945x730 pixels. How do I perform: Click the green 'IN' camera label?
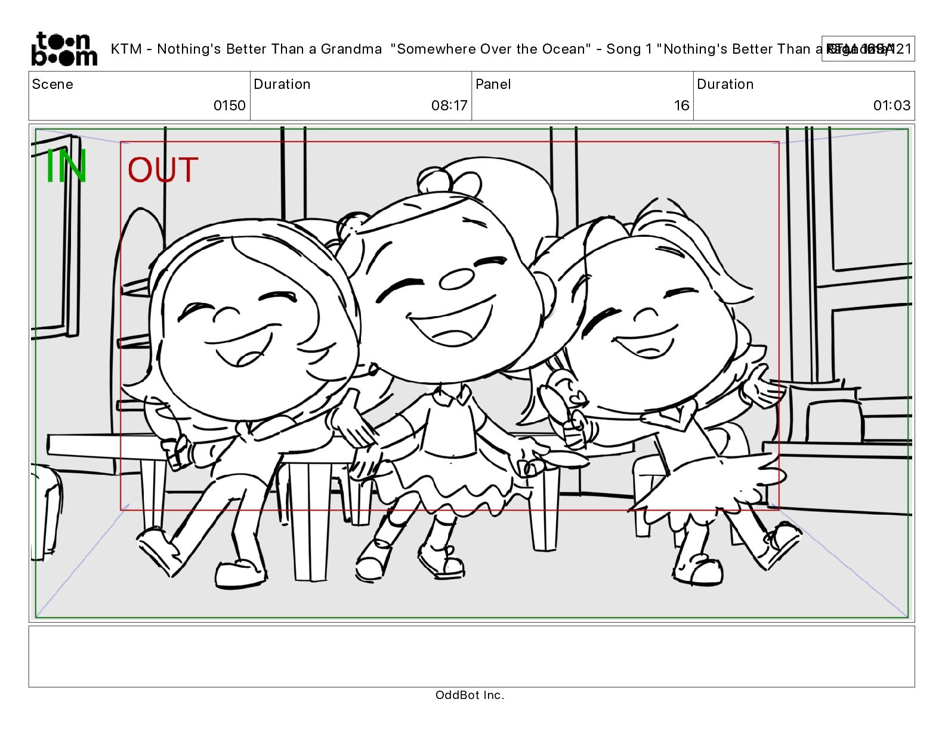pos(66,166)
